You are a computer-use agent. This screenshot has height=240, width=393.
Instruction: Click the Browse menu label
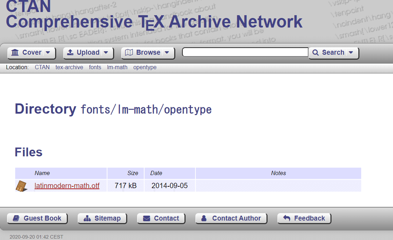pyautogui.click(x=148, y=52)
